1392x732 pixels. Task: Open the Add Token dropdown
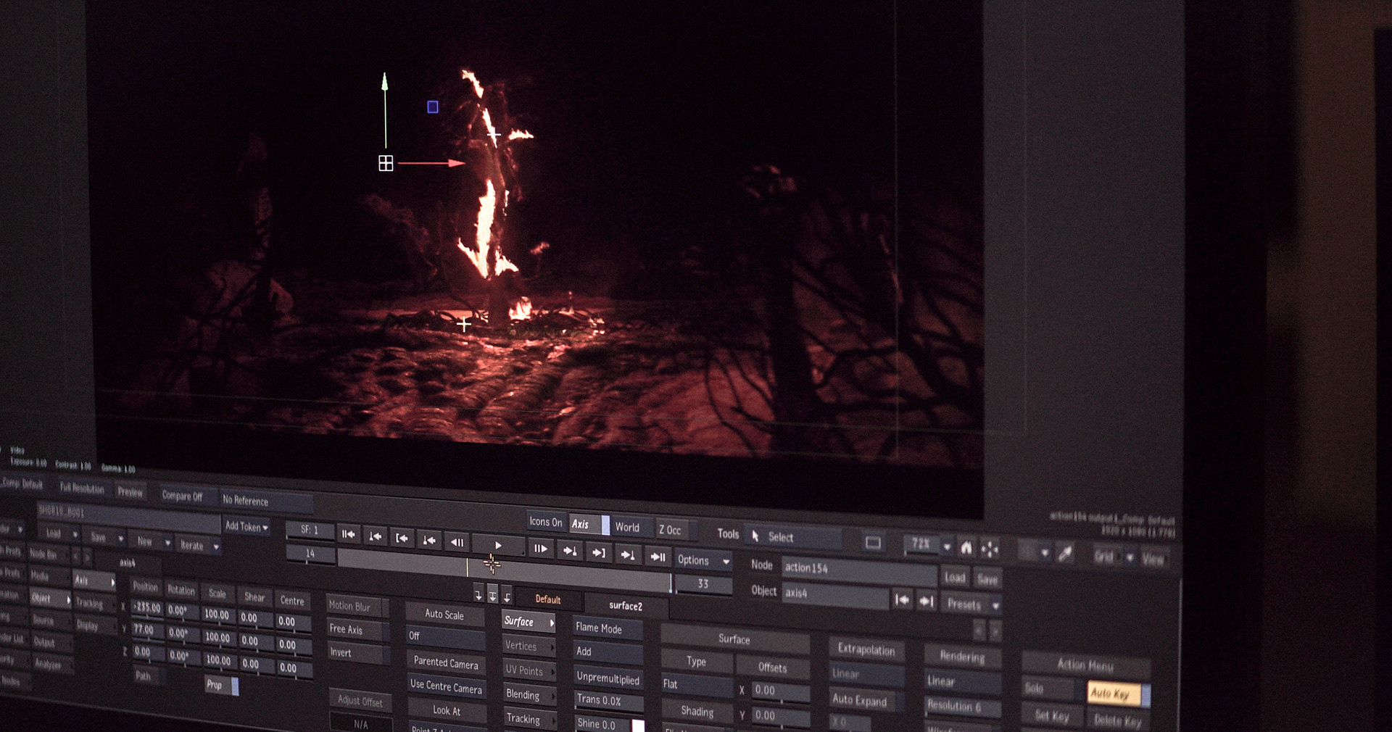[246, 526]
